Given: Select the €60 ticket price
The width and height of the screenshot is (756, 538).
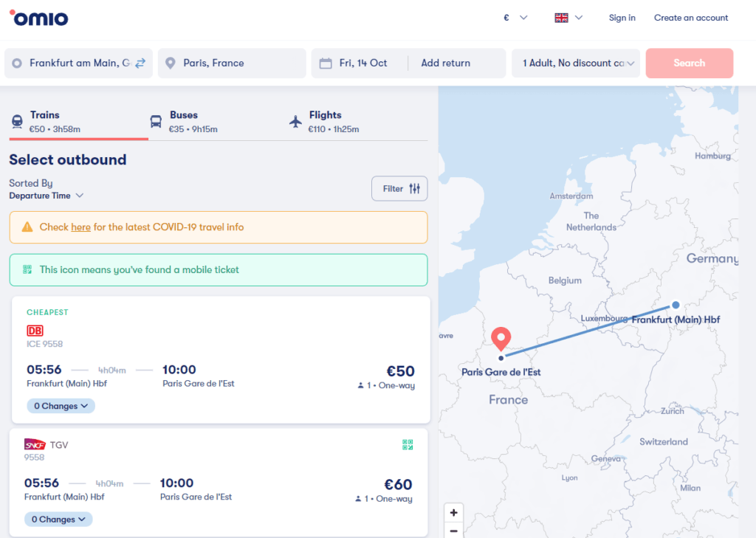Looking at the screenshot, I should [x=398, y=484].
